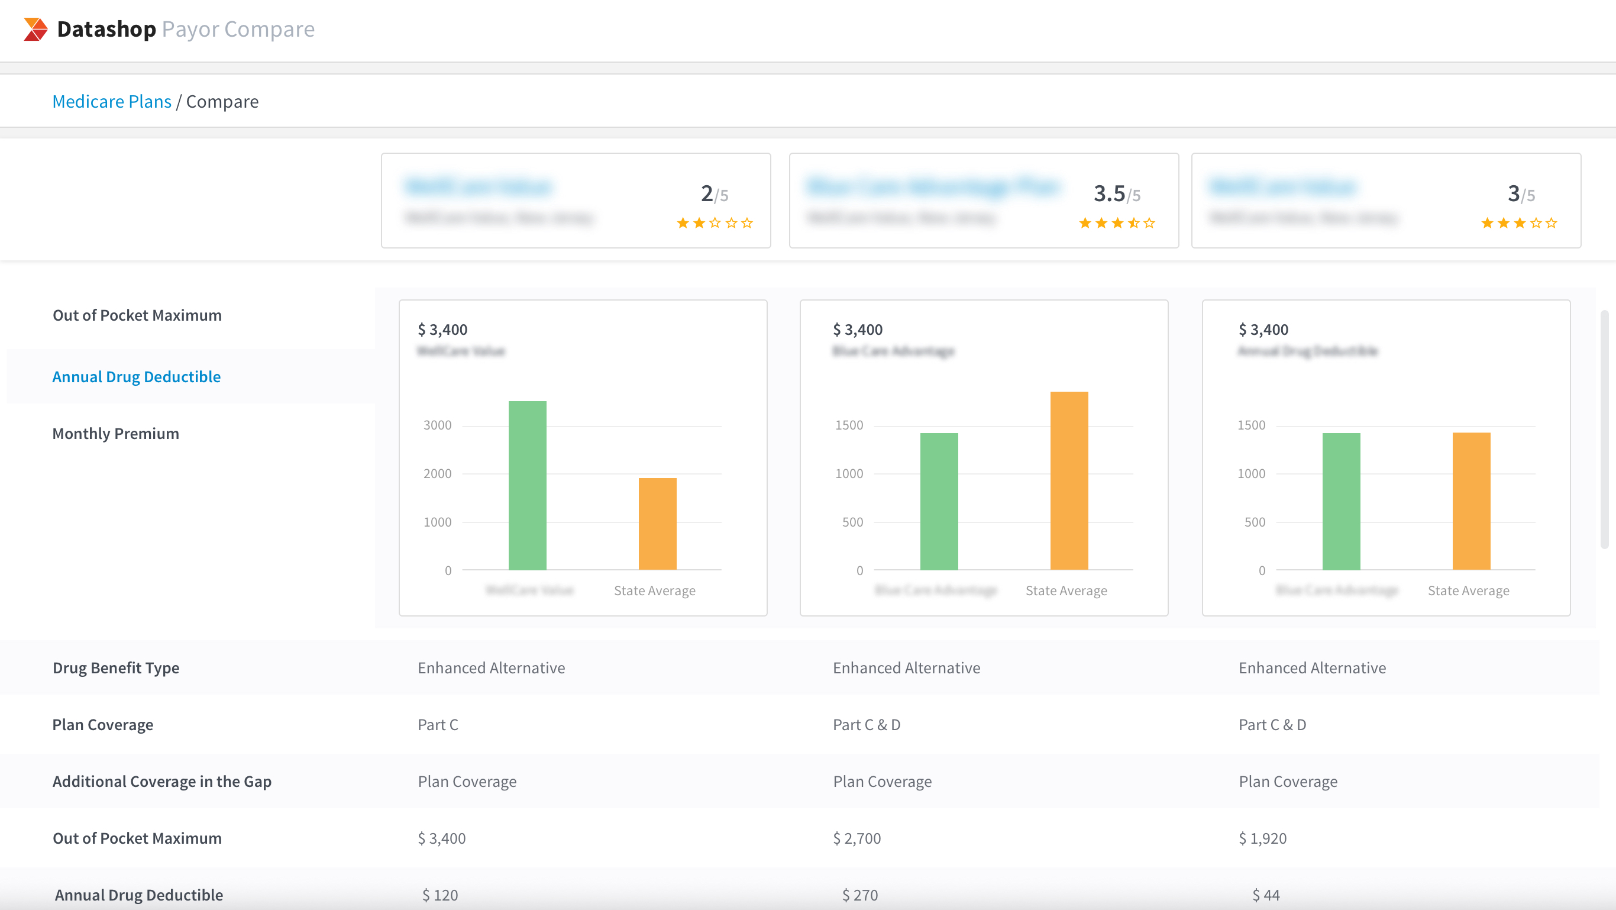The height and width of the screenshot is (910, 1616).
Task: Select the Annual Drug Deductible tab
Action: click(x=136, y=376)
